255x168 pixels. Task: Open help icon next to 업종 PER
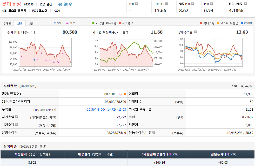(x=192, y=3)
